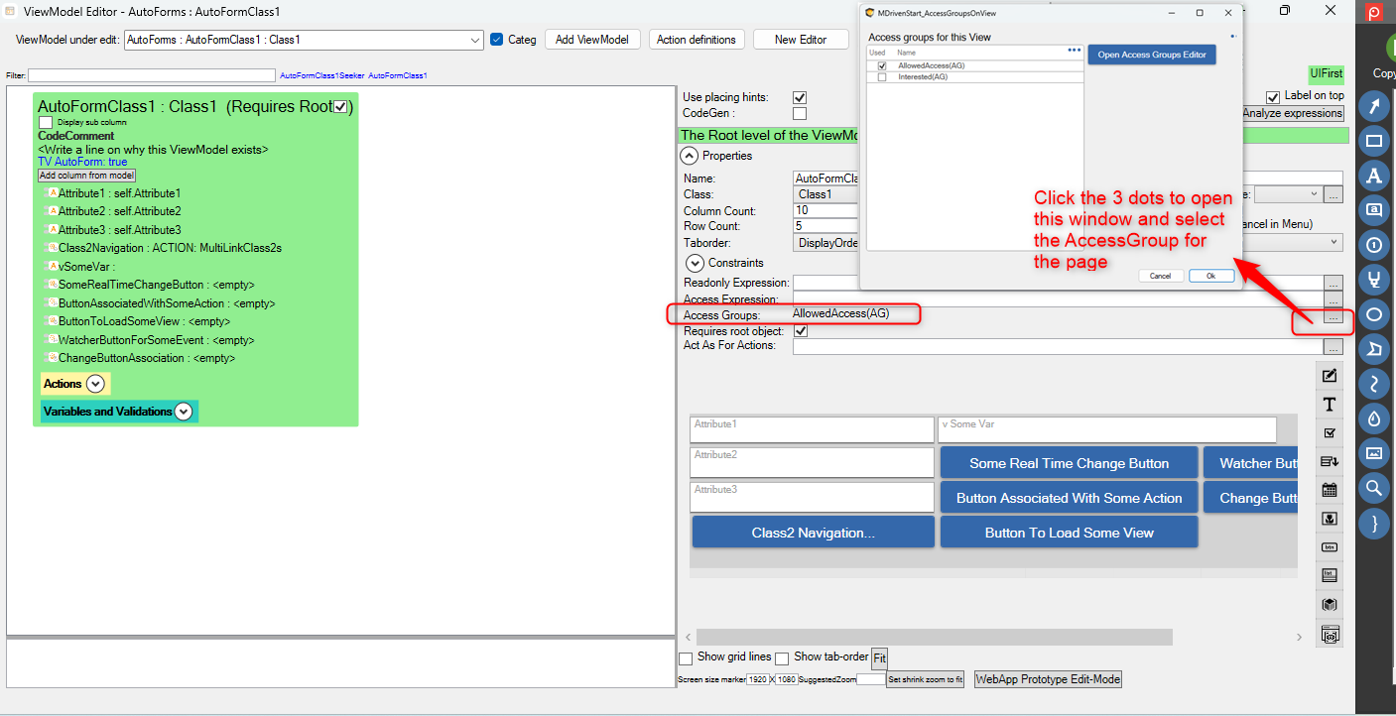Click the magnifier search tool icon
The image size is (1396, 716).
click(x=1374, y=488)
